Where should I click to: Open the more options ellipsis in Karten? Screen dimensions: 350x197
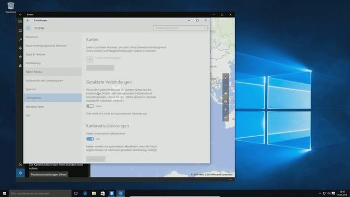[x=230, y=179]
